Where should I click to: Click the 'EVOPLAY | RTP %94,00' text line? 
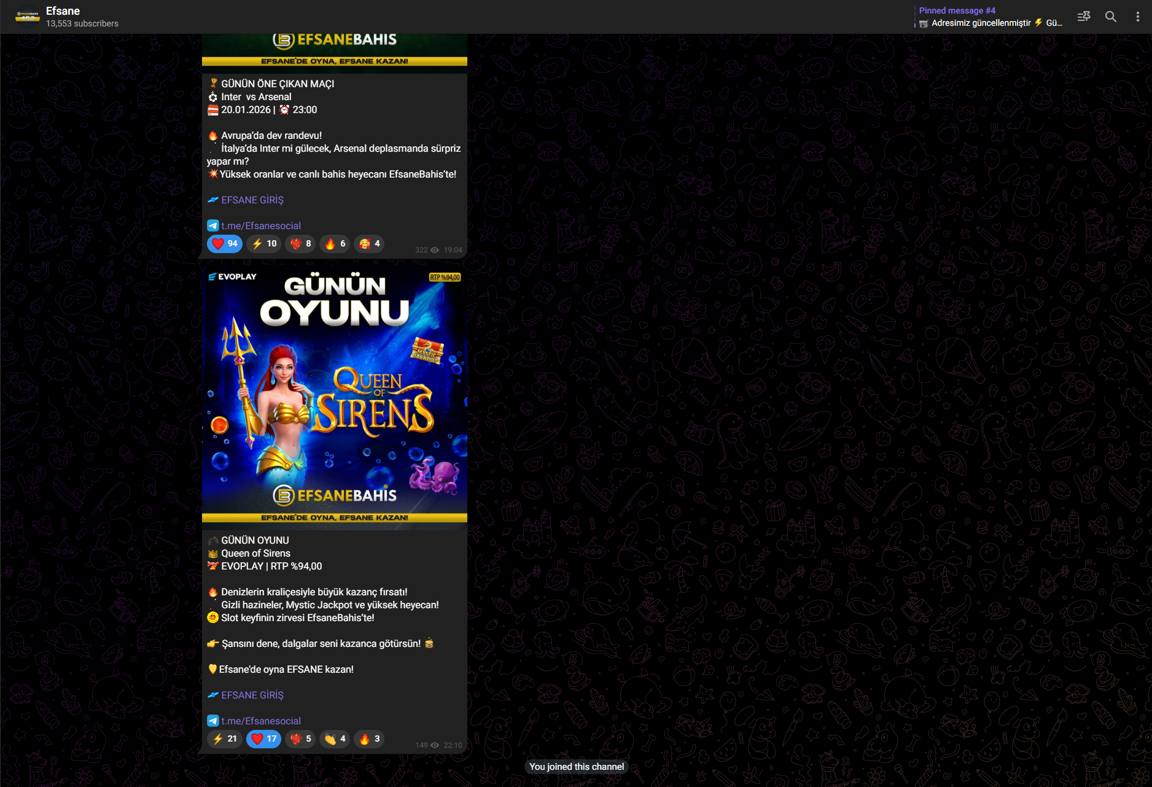coord(271,566)
